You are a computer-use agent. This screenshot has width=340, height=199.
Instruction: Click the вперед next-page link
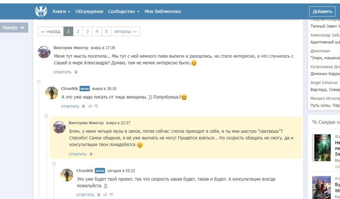point(125,31)
